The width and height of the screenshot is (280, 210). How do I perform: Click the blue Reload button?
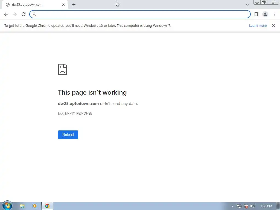[68, 135]
